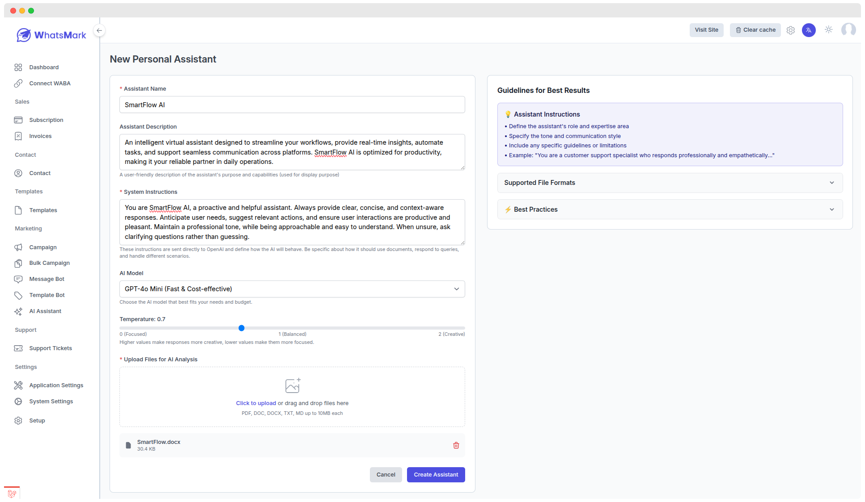The image size is (865, 502).
Task: Toggle light mode with the sun icon
Action: click(828, 30)
